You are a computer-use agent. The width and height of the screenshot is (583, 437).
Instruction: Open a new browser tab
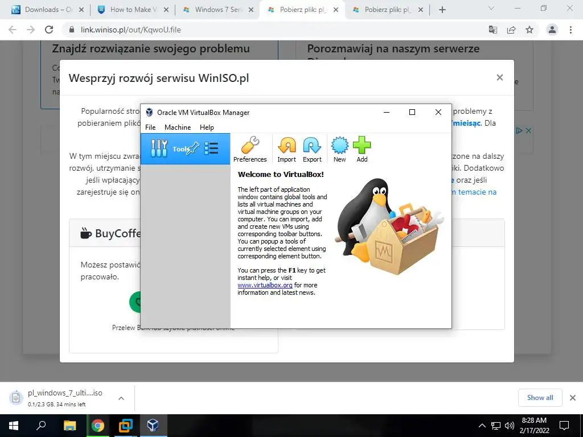[442, 10]
